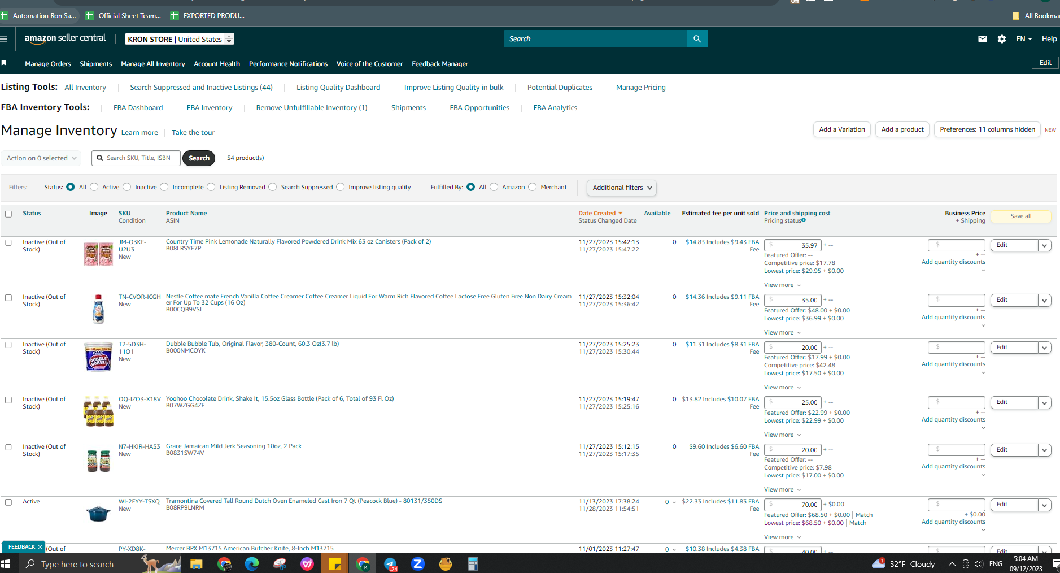This screenshot has width=1060, height=573.
Task: Select the Inactive status radio filter
Action: tap(127, 187)
